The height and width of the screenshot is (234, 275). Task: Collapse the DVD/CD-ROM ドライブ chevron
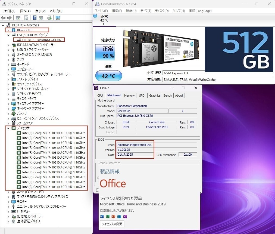8,35
